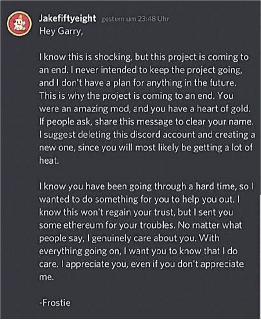The image size is (261, 320).
Task: Click Jakefiftyeight's profile avatar
Action: click(x=18, y=24)
